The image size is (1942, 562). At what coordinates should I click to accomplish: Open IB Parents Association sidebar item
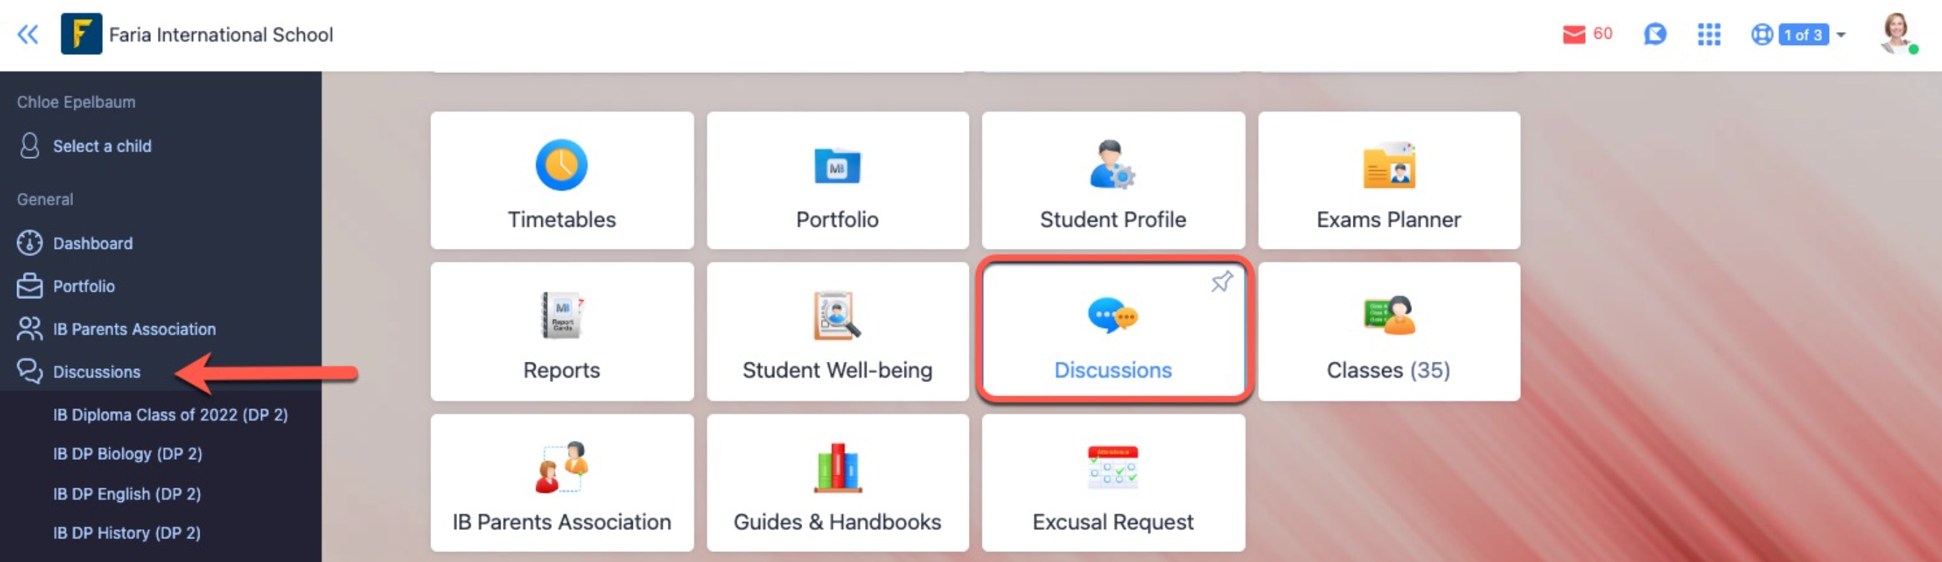(x=134, y=329)
